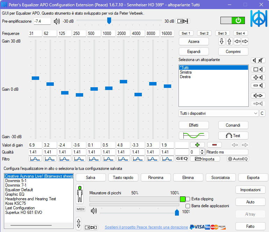
Task: Click the filter type icon for 31 Hz
Action: click(x=35, y=159)
